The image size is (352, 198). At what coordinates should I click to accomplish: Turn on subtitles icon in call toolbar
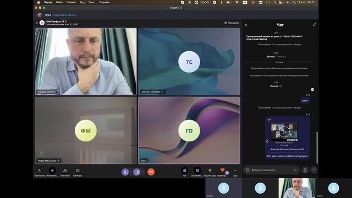78,171
